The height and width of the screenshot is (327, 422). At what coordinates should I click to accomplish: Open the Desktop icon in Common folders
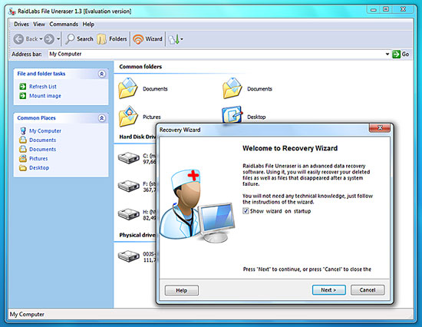pyautogui.click(x=232, y=114)
